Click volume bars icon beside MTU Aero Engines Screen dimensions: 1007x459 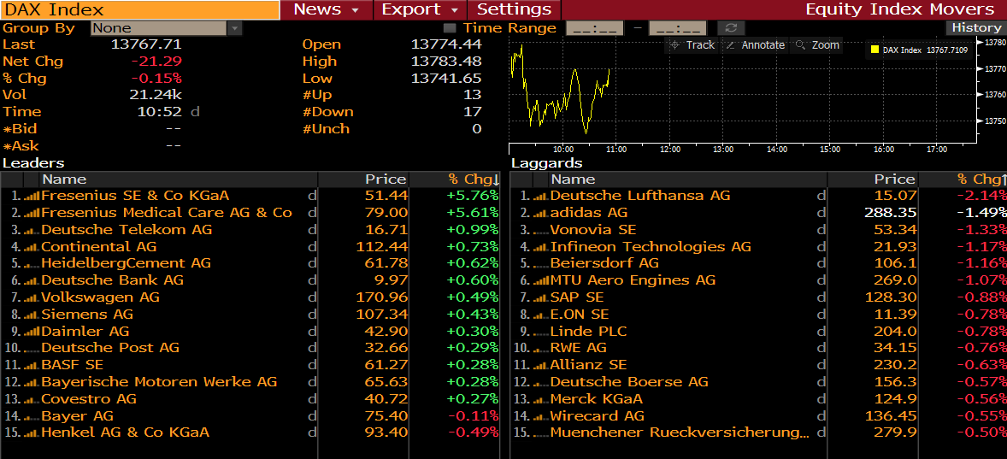pos(541,280)
